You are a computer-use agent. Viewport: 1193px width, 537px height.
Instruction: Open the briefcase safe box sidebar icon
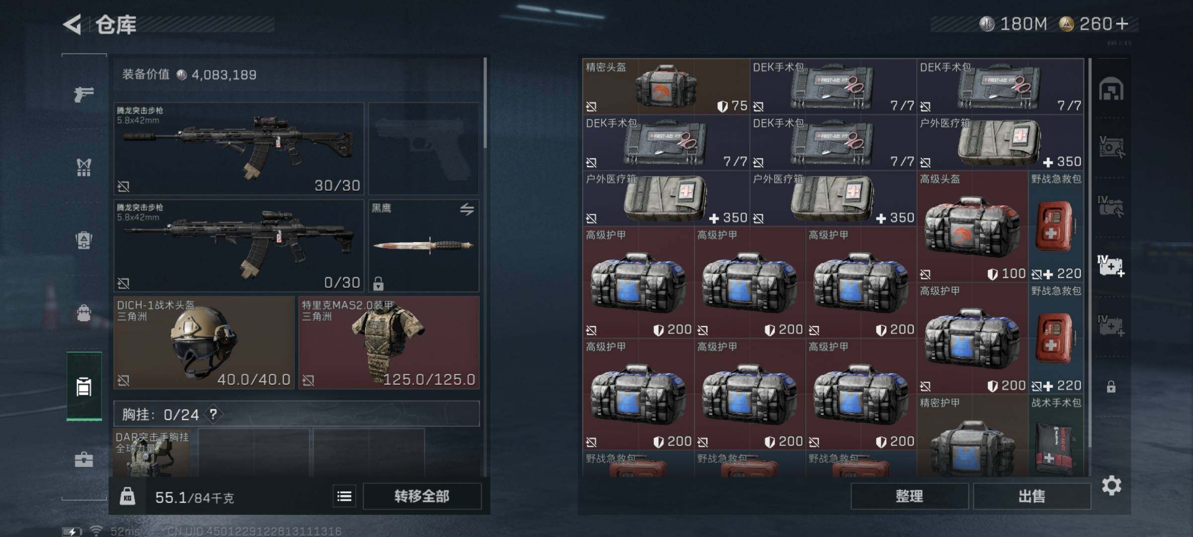(x=84, y=459)
